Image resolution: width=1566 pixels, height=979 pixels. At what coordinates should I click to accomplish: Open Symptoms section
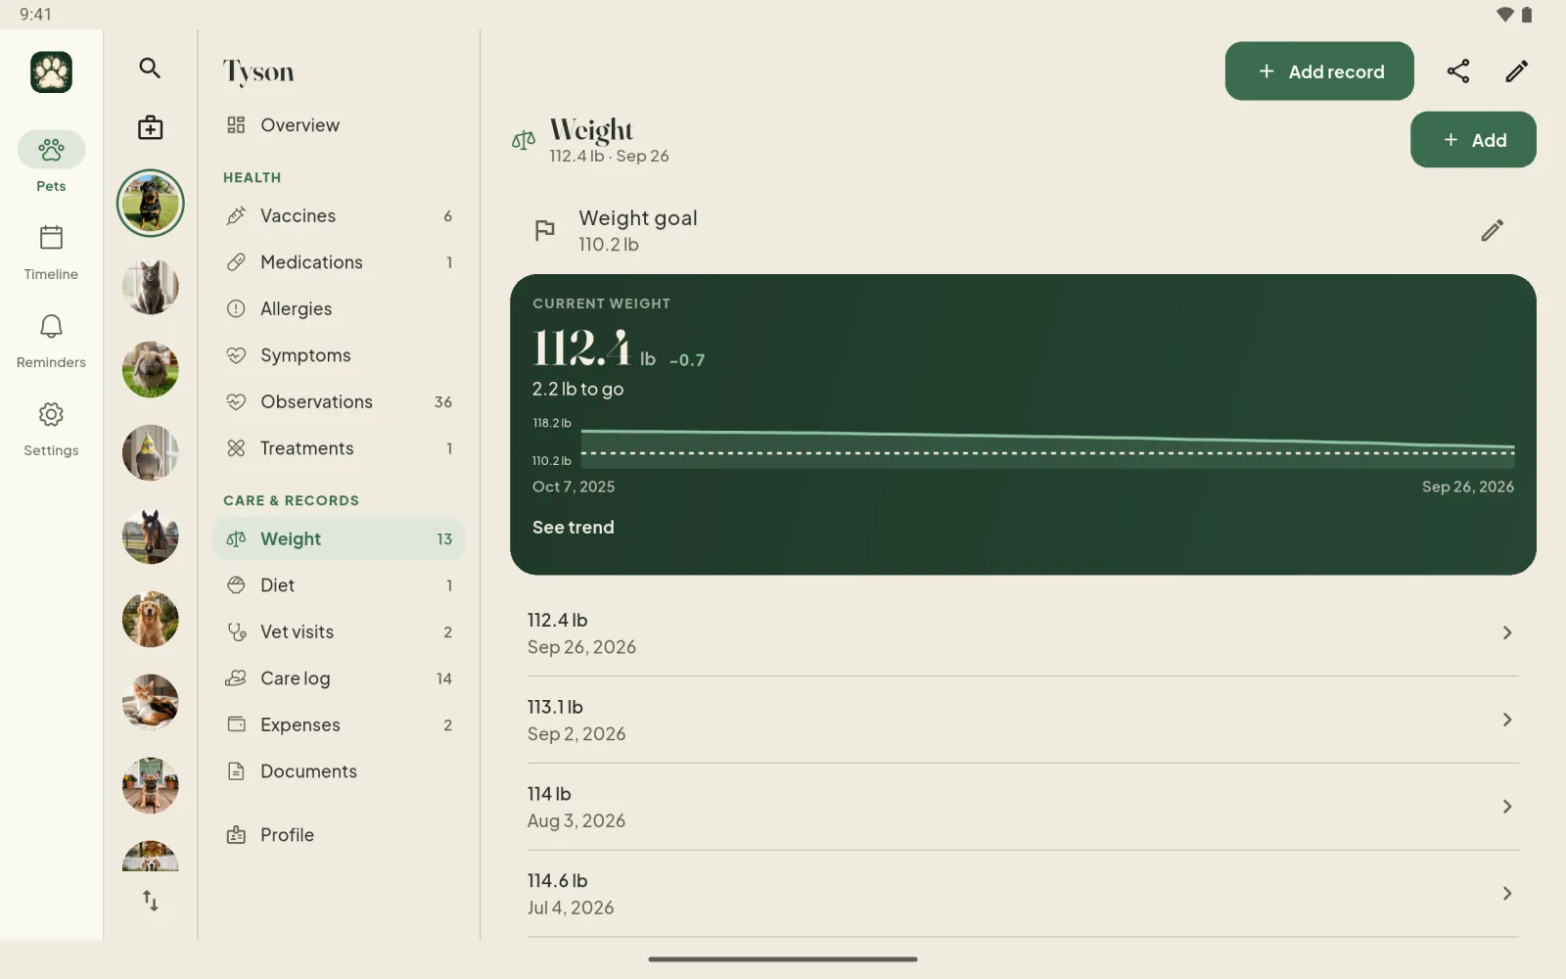tap(339, 355)
